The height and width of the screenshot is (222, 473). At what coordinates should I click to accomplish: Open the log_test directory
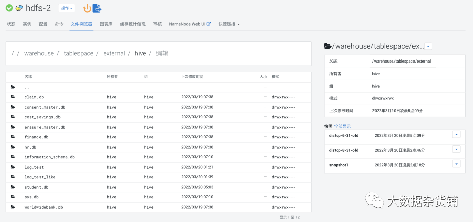click(34, 167)
